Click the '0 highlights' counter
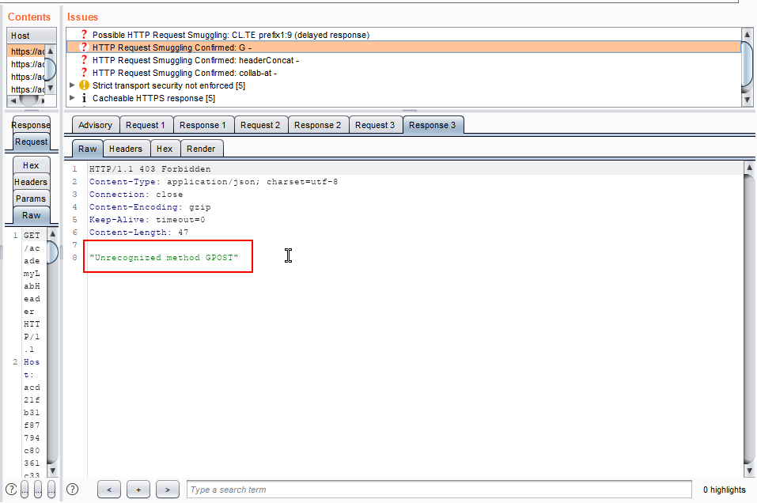Viewport: 757px width, 503px height. pyautogui.click(x=724, y=490)
